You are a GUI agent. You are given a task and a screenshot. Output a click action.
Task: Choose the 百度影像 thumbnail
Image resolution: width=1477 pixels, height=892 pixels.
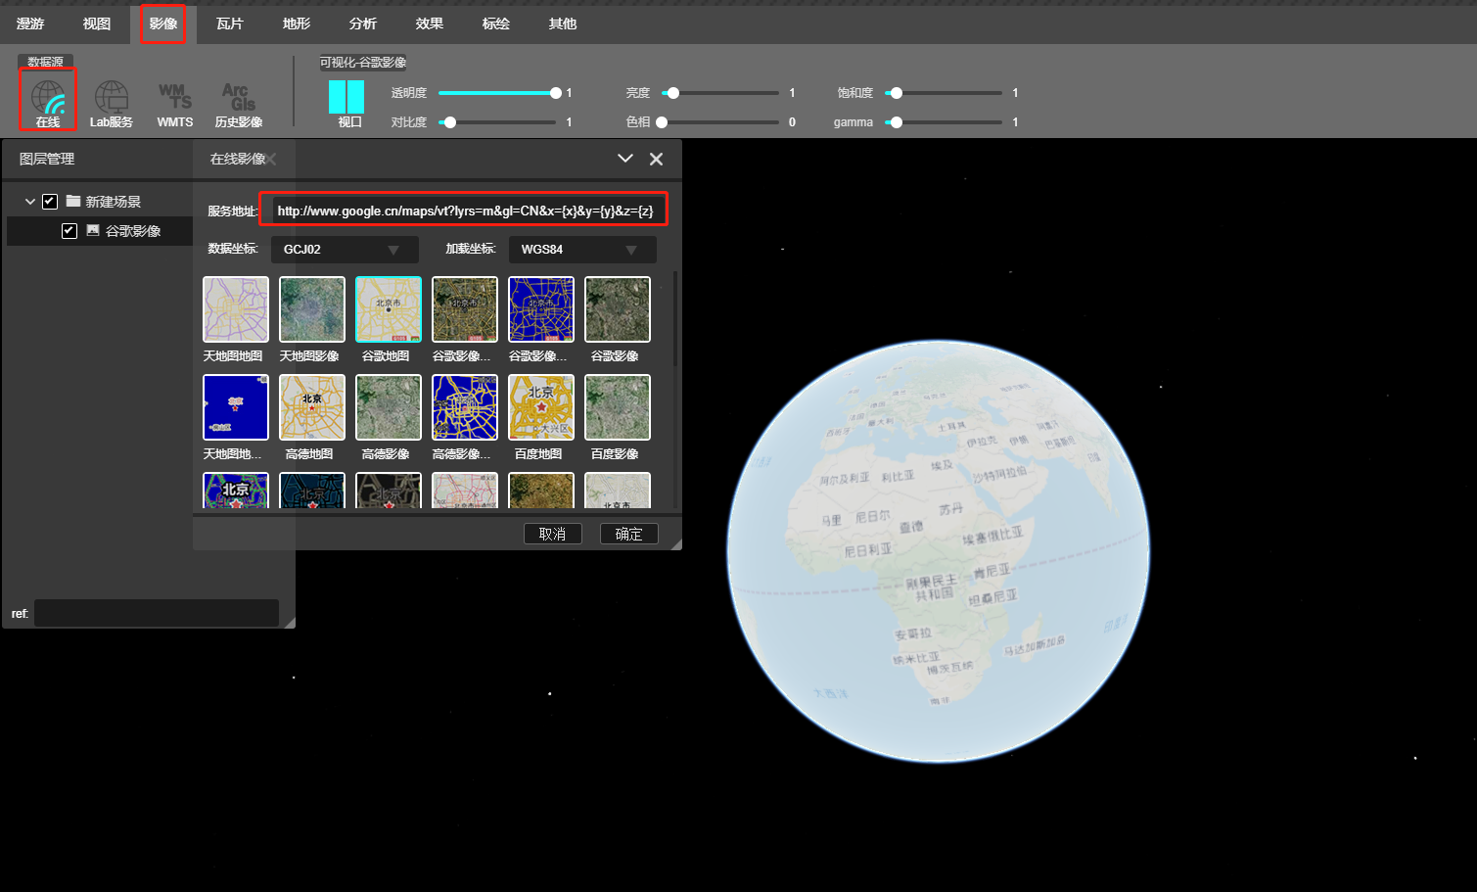click(617, 407)
